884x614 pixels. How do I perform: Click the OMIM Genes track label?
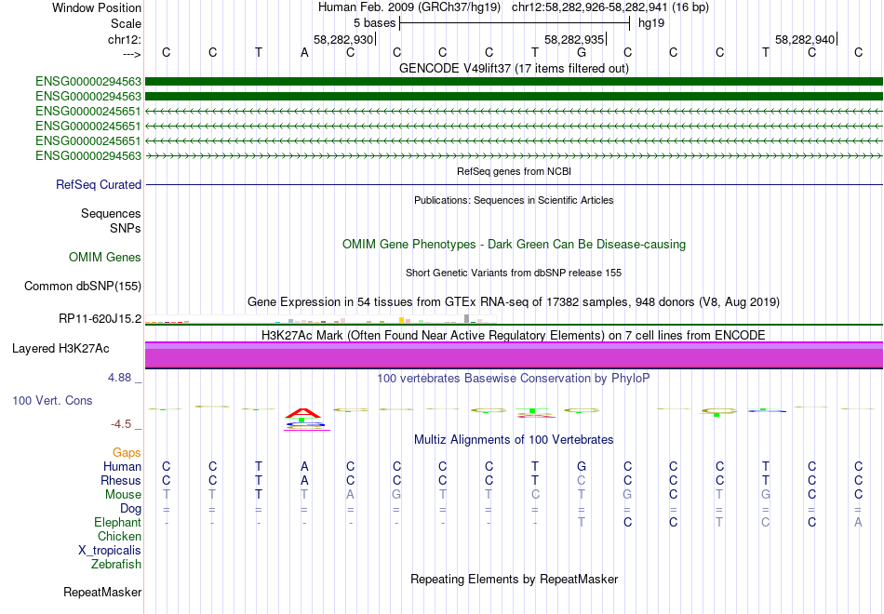click(x=105, y=257)
